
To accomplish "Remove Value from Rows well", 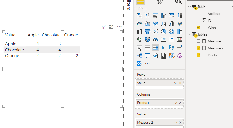I will pos(180,83).
